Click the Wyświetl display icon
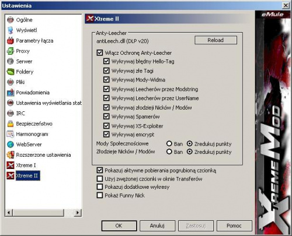 [11, 30]
